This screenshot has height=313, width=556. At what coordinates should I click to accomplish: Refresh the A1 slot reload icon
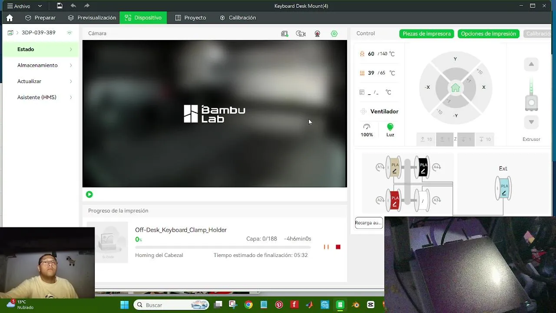click(x=380, y=167)
